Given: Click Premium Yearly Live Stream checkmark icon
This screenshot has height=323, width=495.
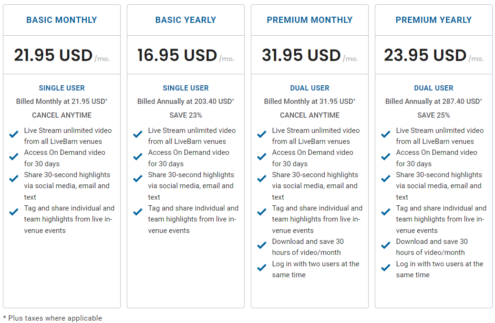Looking at the screenshot, I should point(386,134).
